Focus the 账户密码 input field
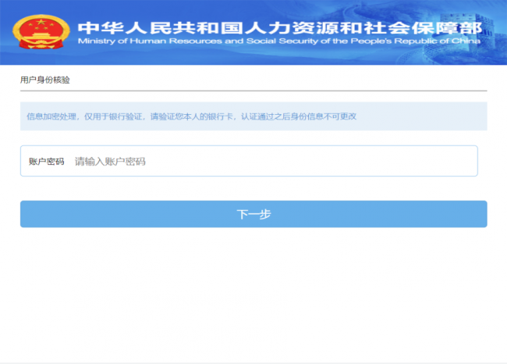Screen dimensions: 507x364 [x=249, y=161]
